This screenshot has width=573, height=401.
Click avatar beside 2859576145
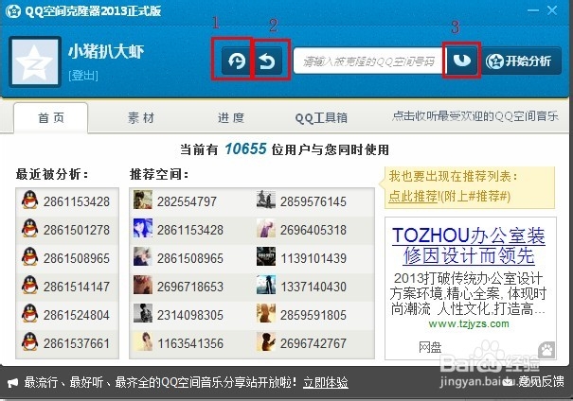click(x=266, y=200)
